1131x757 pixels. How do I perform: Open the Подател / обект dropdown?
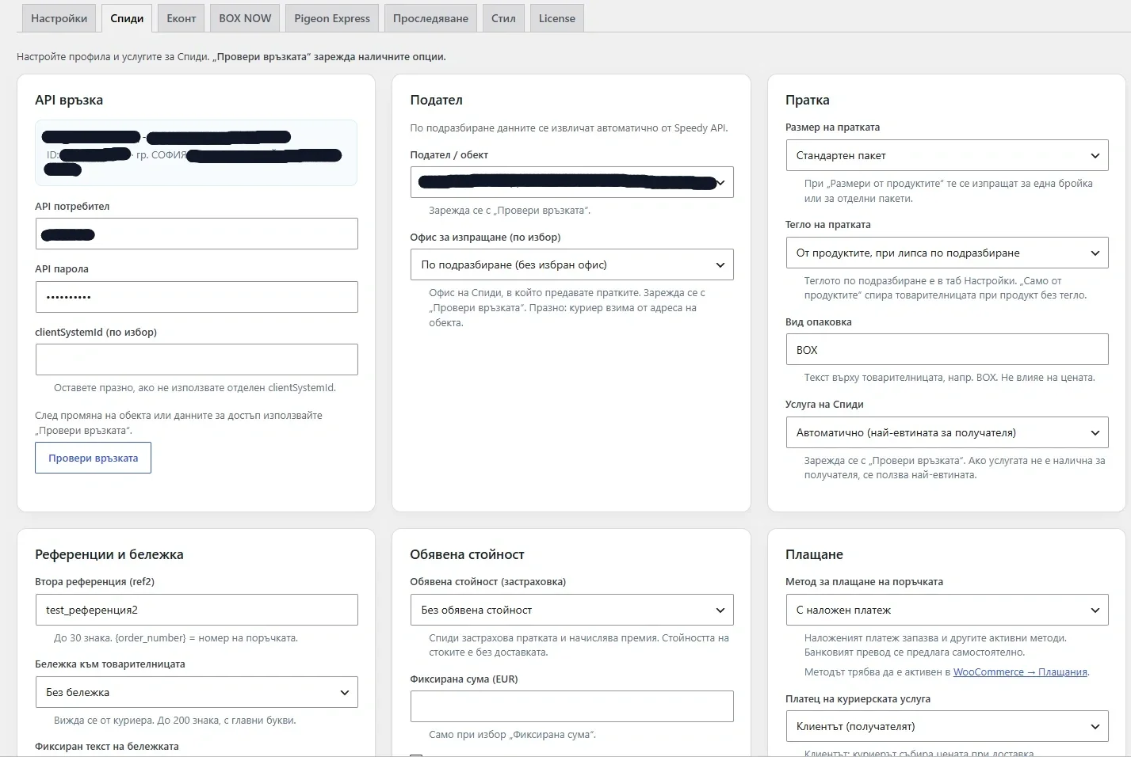coord(571,182)
